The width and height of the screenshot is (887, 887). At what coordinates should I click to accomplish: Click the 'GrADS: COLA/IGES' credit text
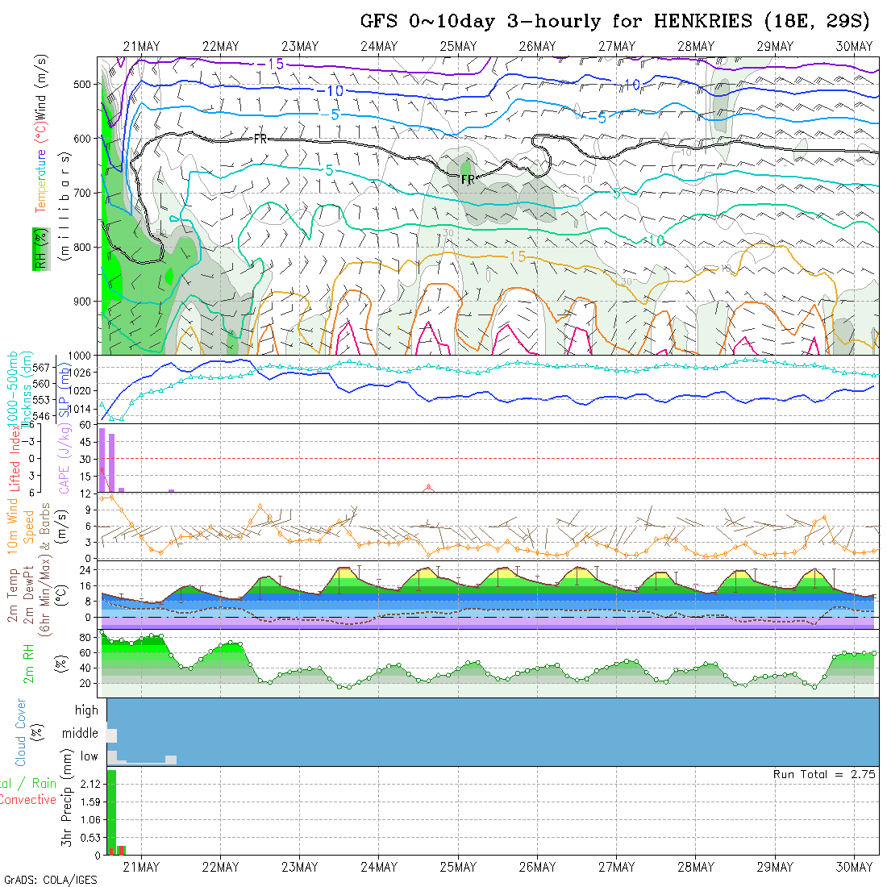(x=50, y=880)
